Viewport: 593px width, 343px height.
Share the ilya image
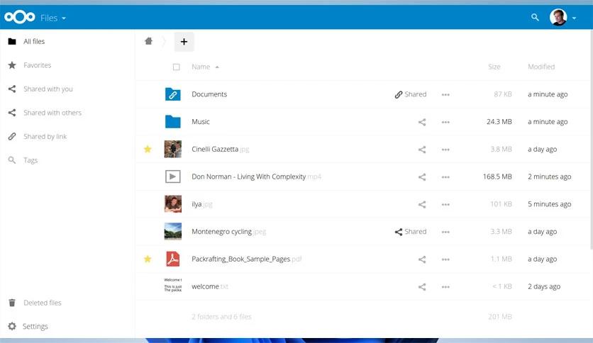click(422, 204)
